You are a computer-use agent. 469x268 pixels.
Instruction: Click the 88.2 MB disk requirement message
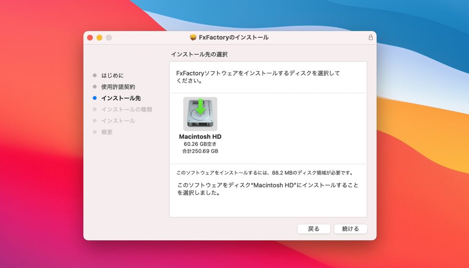(265, 173)
